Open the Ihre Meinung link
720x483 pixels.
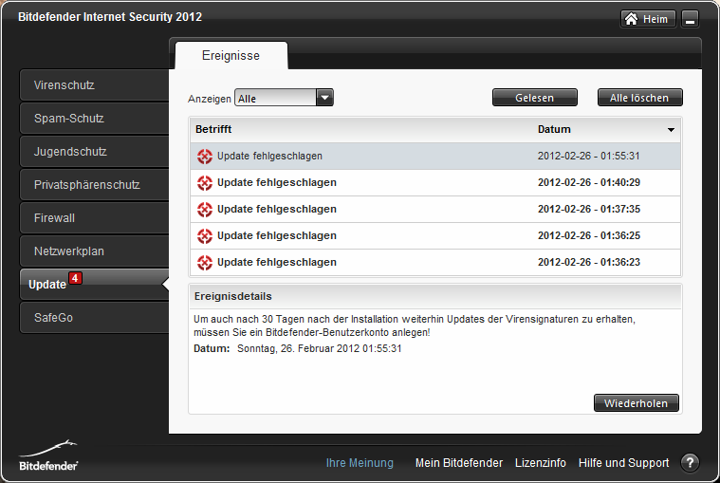[x=360, y=463]
